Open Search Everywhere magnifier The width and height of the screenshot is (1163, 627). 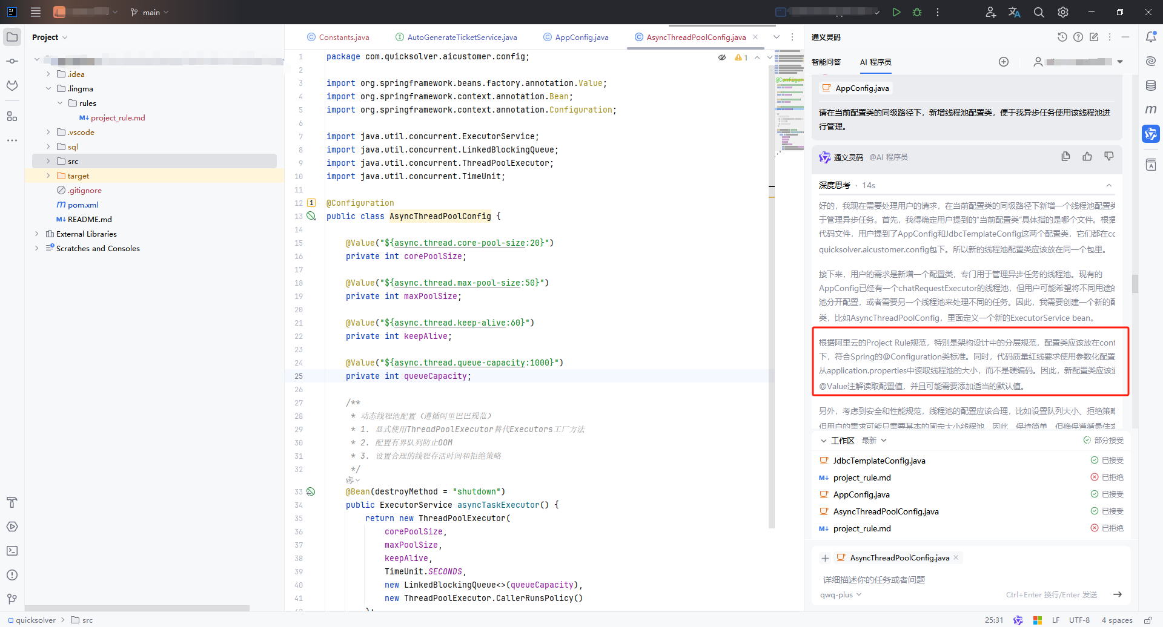pos(1039,12)
